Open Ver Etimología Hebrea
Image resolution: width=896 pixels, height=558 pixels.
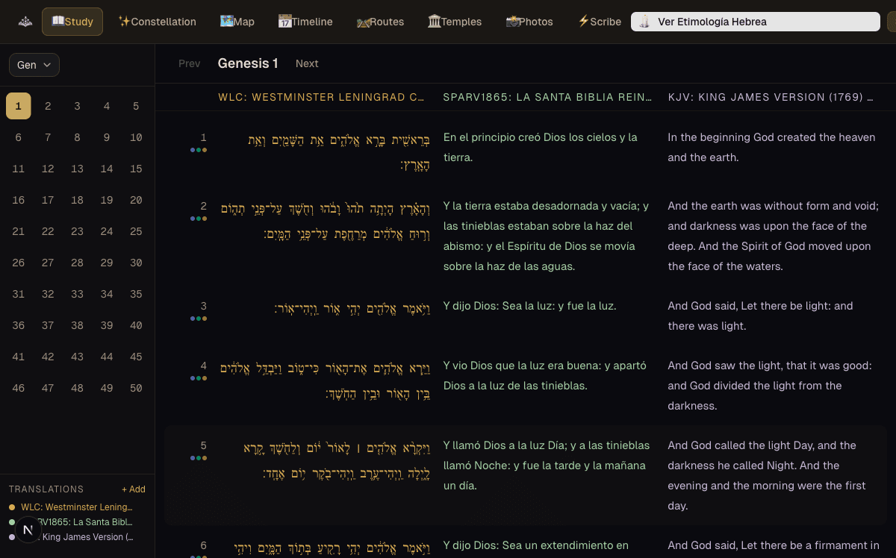(x=754, y=22)
